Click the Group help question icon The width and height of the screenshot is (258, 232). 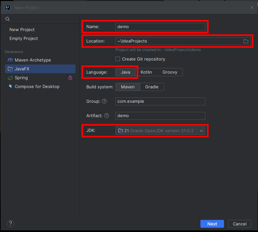pos(104,101)
